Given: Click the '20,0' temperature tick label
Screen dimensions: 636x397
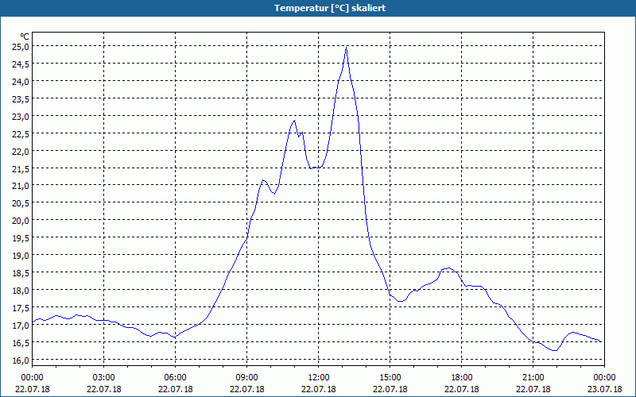Looking at the screenshot, I should click(21, 221).
